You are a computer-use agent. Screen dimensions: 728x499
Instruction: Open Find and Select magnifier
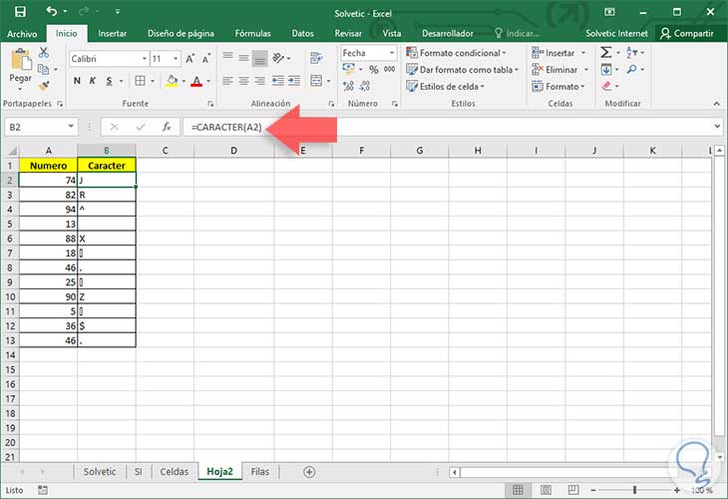tap(631, 69)
